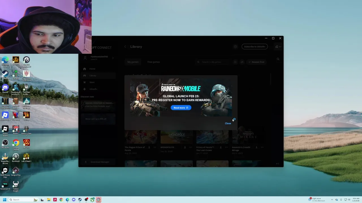Open Paranautical Activity desktop icon
The image size is (362, 203).
16,89
